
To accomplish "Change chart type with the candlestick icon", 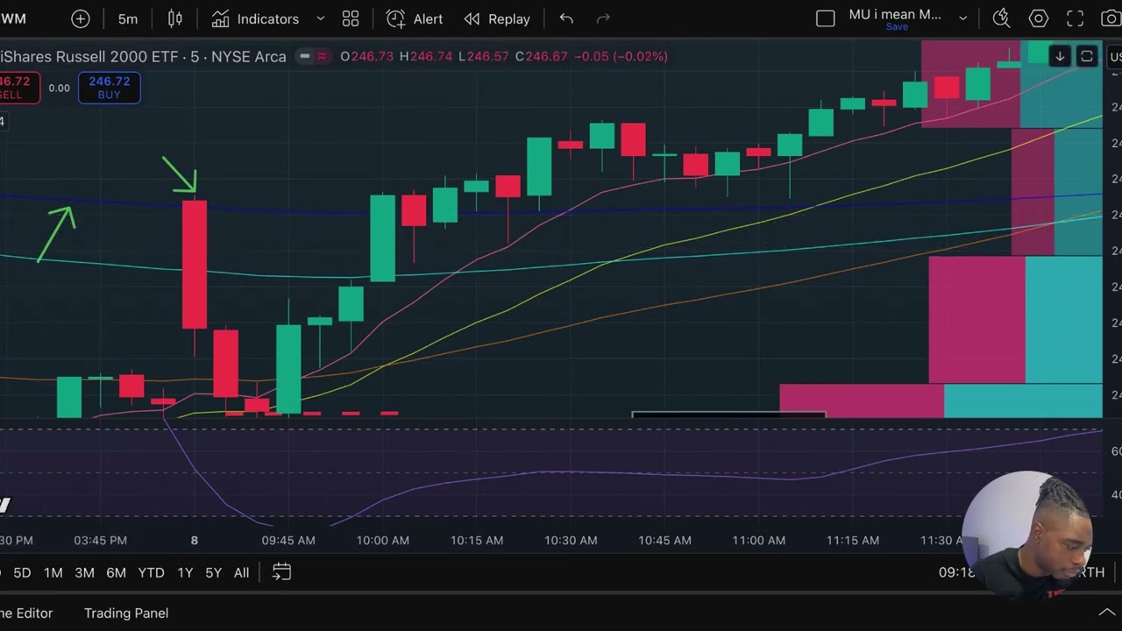I will click(175, 18).
